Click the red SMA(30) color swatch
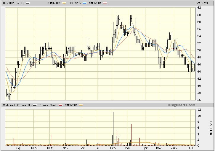The width and height of the screenshot is (215, 151). coord(105,3)
